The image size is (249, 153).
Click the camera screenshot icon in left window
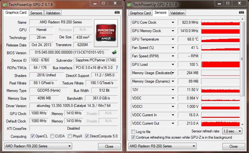pyautogui.click(x=117, y=12)
